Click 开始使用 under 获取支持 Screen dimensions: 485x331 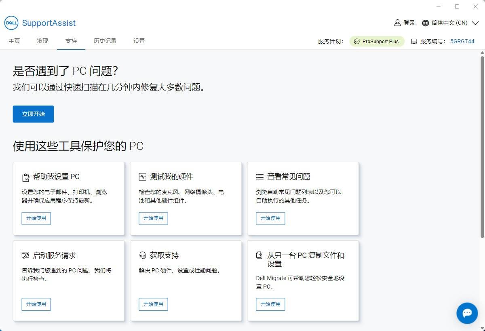pyautogui.click(x=153, y=304)
